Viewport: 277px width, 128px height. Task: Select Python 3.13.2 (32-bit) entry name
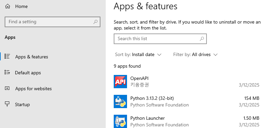coord(152,98)
